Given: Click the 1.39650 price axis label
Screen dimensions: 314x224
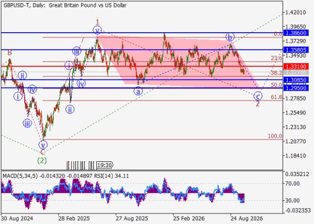Looking at the screenshot, I should click(x=296, y=27).
